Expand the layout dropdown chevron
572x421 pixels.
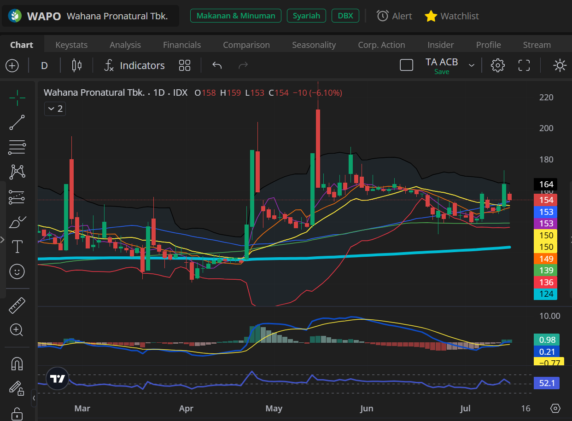472,65
